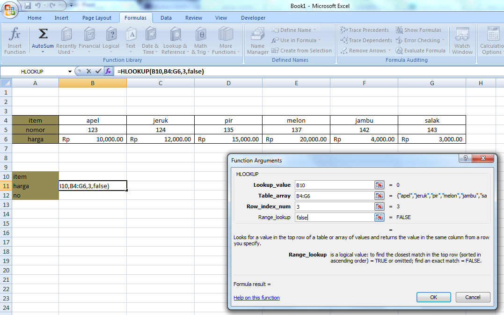504x315 pixels.
Task: Open the Date & Time functions dropdown
Action: point(150,40)
